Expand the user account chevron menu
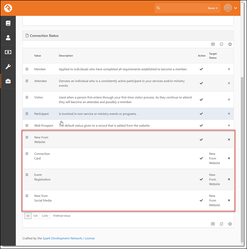The image size is (247, 249). (x=236, y=8)
